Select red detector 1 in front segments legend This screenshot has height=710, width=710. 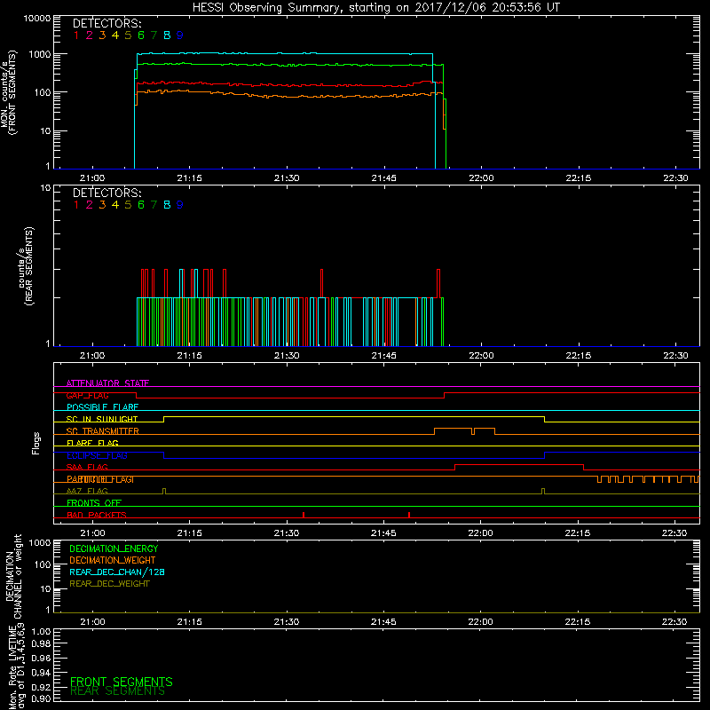(x=76, y=35)
